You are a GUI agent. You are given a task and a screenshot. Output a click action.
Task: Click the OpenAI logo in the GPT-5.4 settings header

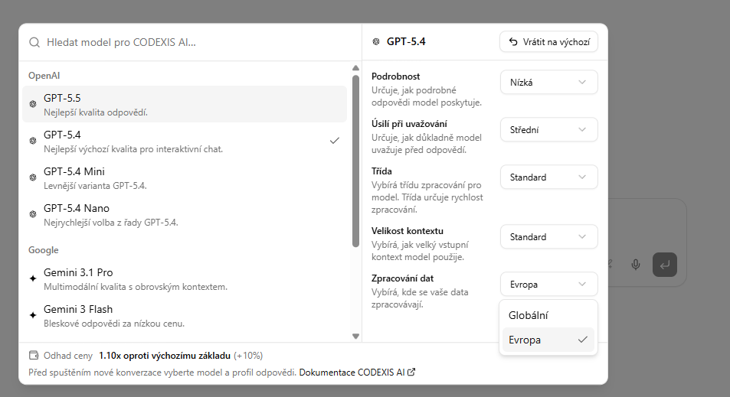[x=376, y=42]
